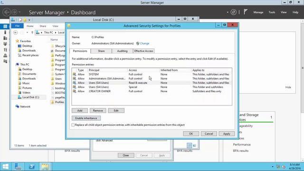Open the File tab in Explorer
304x171 pixels.
[17, 26]
